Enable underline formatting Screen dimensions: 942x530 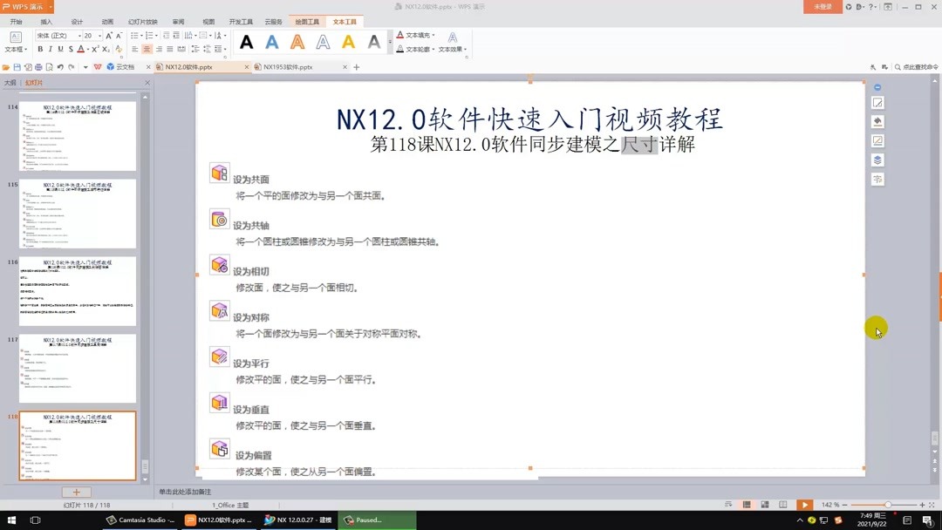pyautogui.click(x=62, y=50)
